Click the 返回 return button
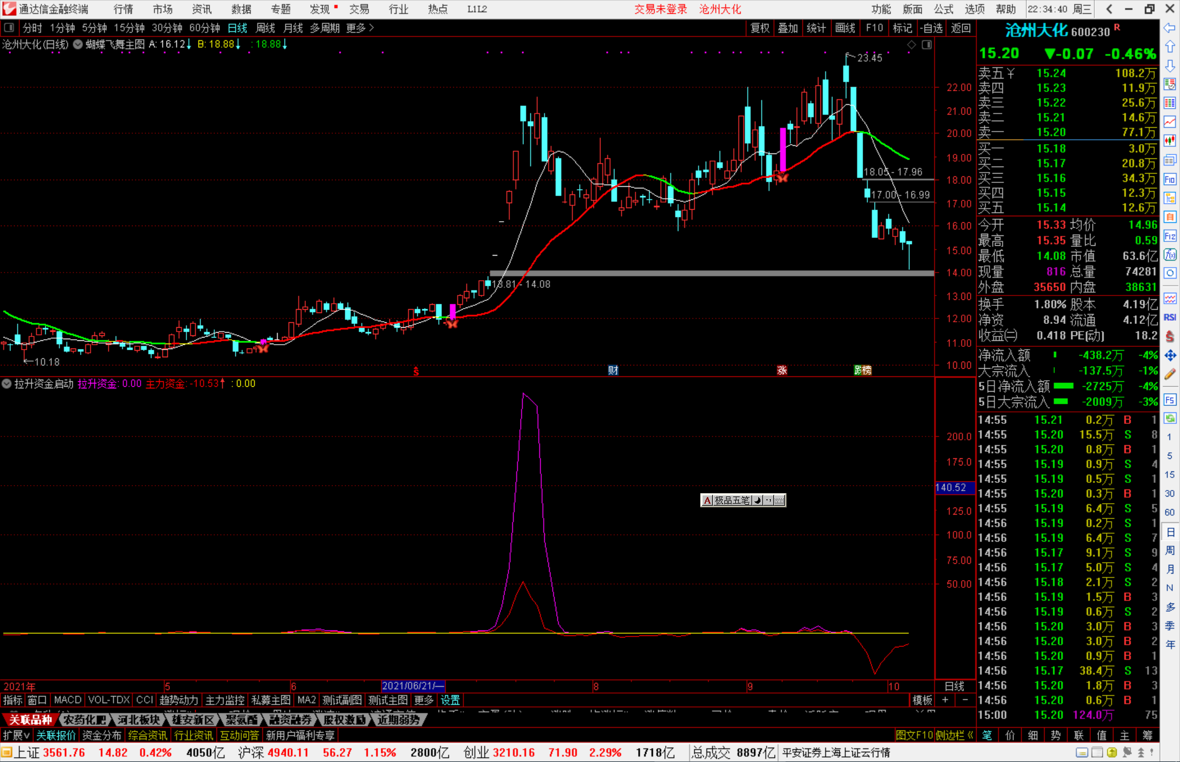1180x762 pixels. tap(960, 28)
